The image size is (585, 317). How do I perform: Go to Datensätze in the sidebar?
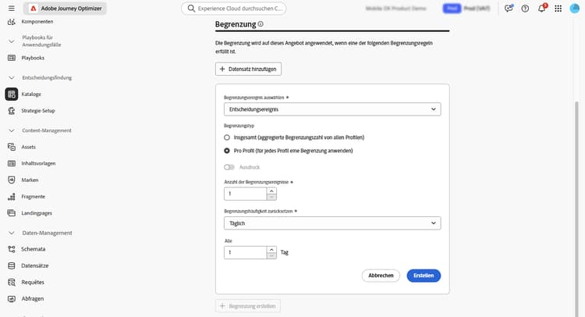point(37,265)
